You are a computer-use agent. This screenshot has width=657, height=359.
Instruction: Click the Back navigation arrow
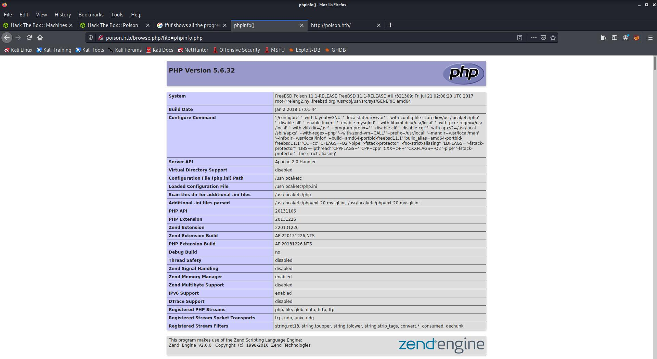7,38
